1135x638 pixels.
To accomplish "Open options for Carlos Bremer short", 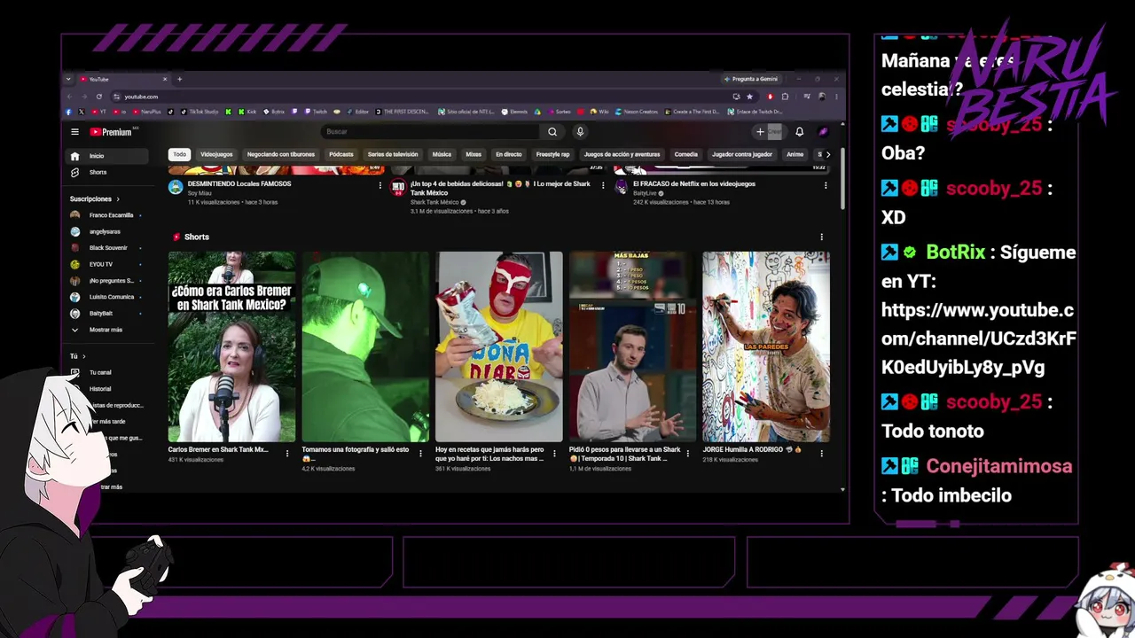I will 286,453.
